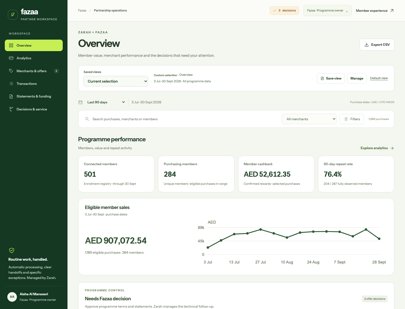Click the 28 Sept last data point on chart
This screenshot has width=405, height=309.
(379, 239)
